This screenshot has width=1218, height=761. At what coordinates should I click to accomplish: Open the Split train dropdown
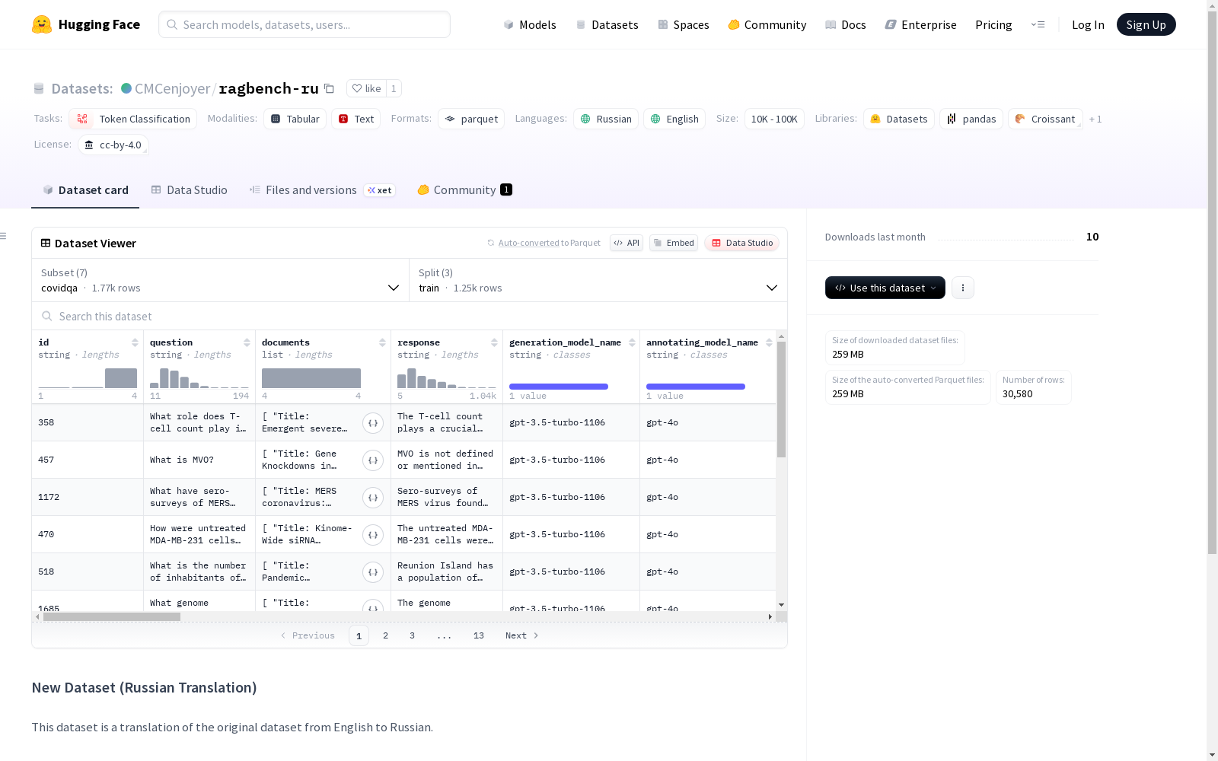point(598,280)
